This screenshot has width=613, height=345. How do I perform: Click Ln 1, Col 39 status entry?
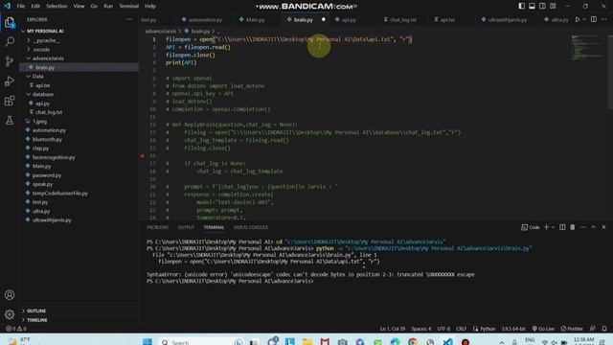(393, 329)
